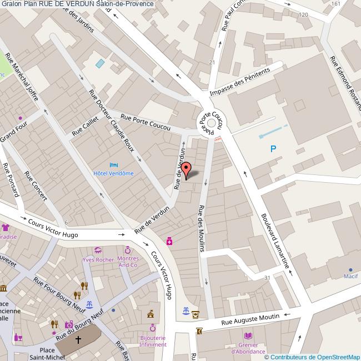Click the Hôtel Vendôme text label
Image resolution: width=361 pixels, height=361 pixels.
point(114,173)
